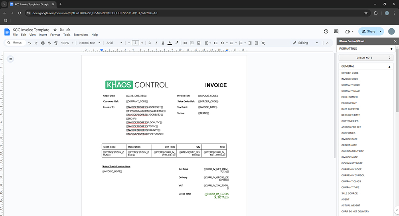Open line and paragraph spacing
This screenshot has height=216, width=399.
point(216,43)
